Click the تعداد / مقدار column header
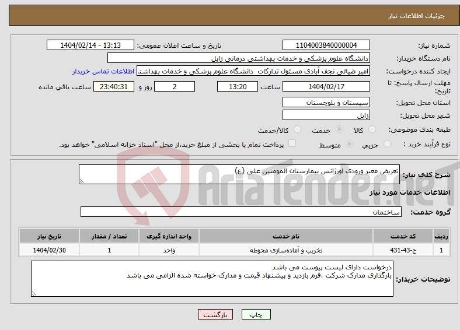460x330 pixels. pos(109,236)
